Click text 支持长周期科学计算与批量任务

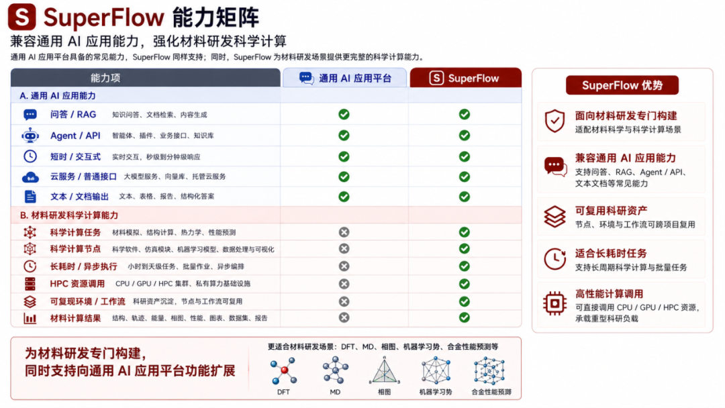coord(630,268)
